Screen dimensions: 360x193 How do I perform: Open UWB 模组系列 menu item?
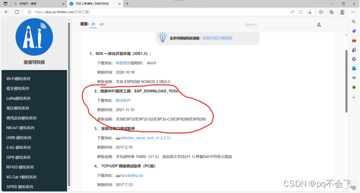19,138
